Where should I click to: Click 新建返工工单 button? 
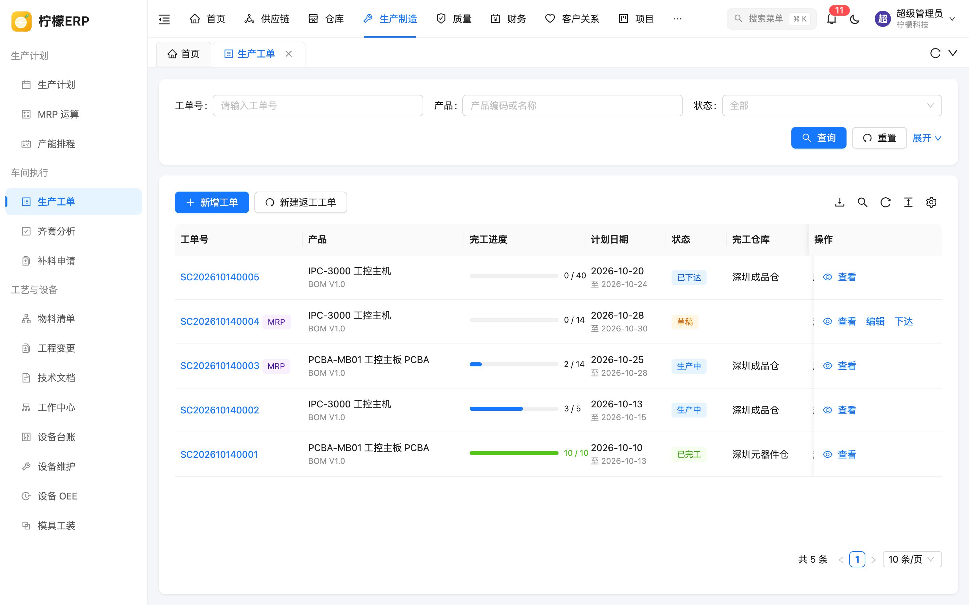pos(301,202)
